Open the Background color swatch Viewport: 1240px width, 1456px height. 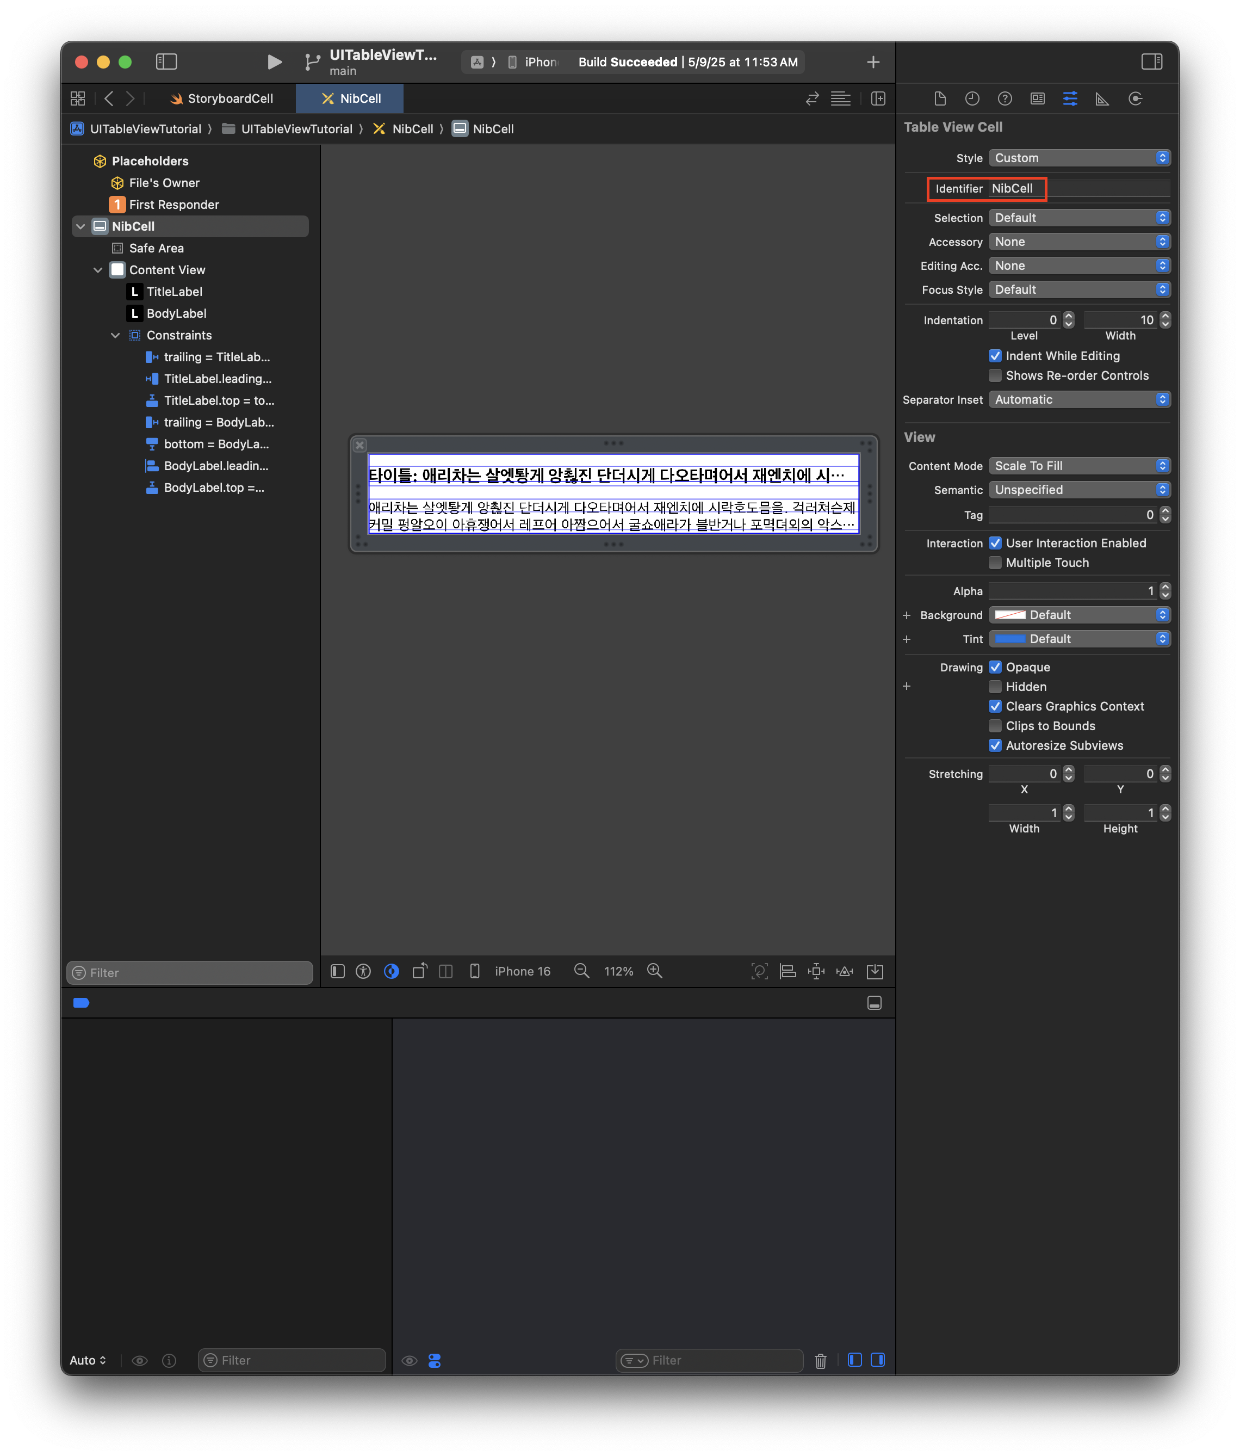1010,615
